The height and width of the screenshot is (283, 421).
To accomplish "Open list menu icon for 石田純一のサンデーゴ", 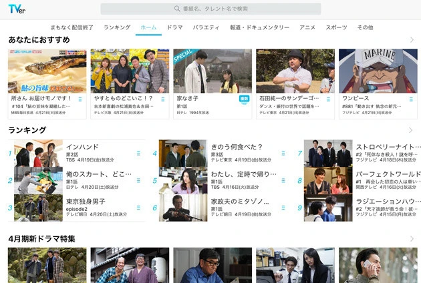I will [328, 99].
